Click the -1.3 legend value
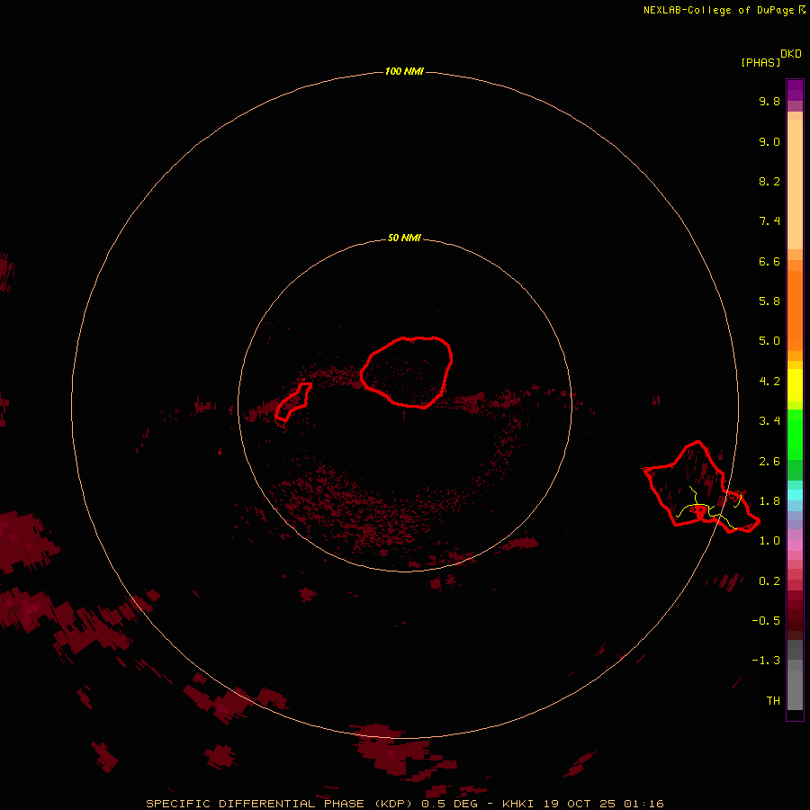 766,661
